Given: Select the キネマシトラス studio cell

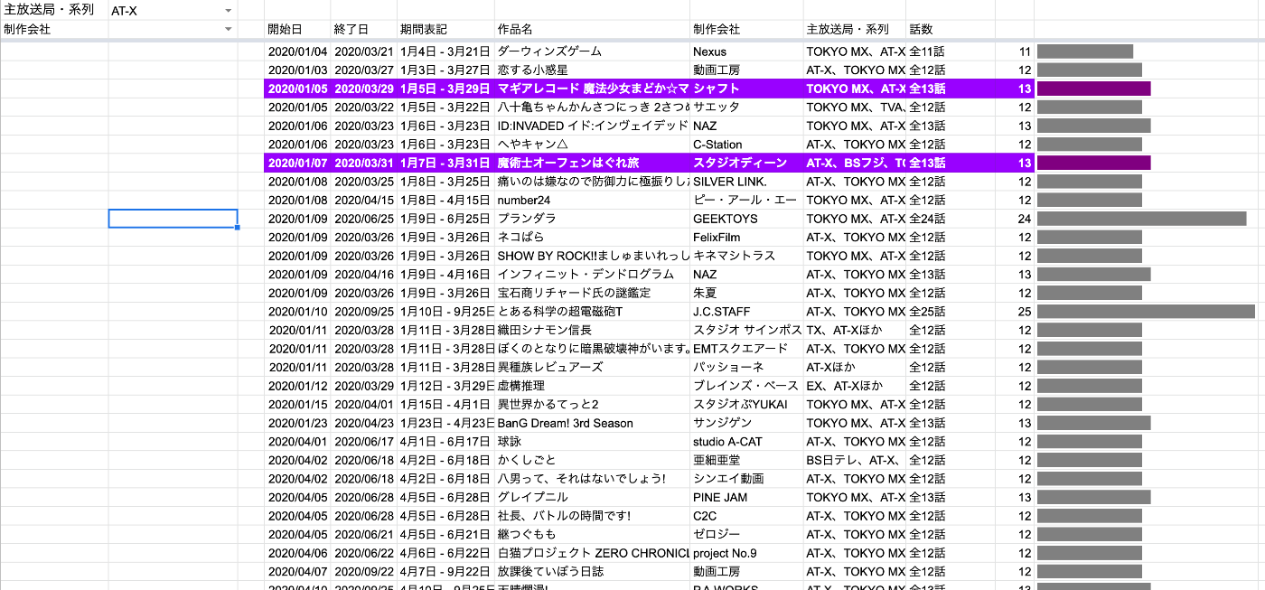Looking at the screenshot, I should coord(746,256).
